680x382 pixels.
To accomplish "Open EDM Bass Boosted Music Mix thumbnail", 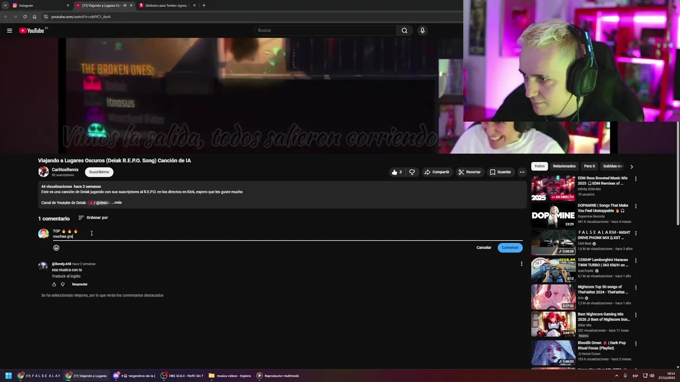I will click(x=553, y=188).
